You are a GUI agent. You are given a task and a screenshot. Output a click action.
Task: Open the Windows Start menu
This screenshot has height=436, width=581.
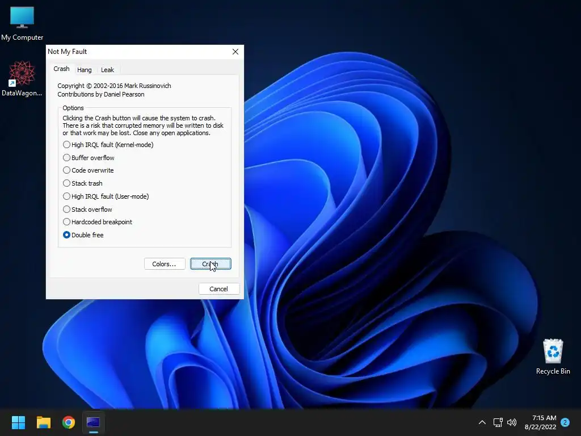pos(18,422)
